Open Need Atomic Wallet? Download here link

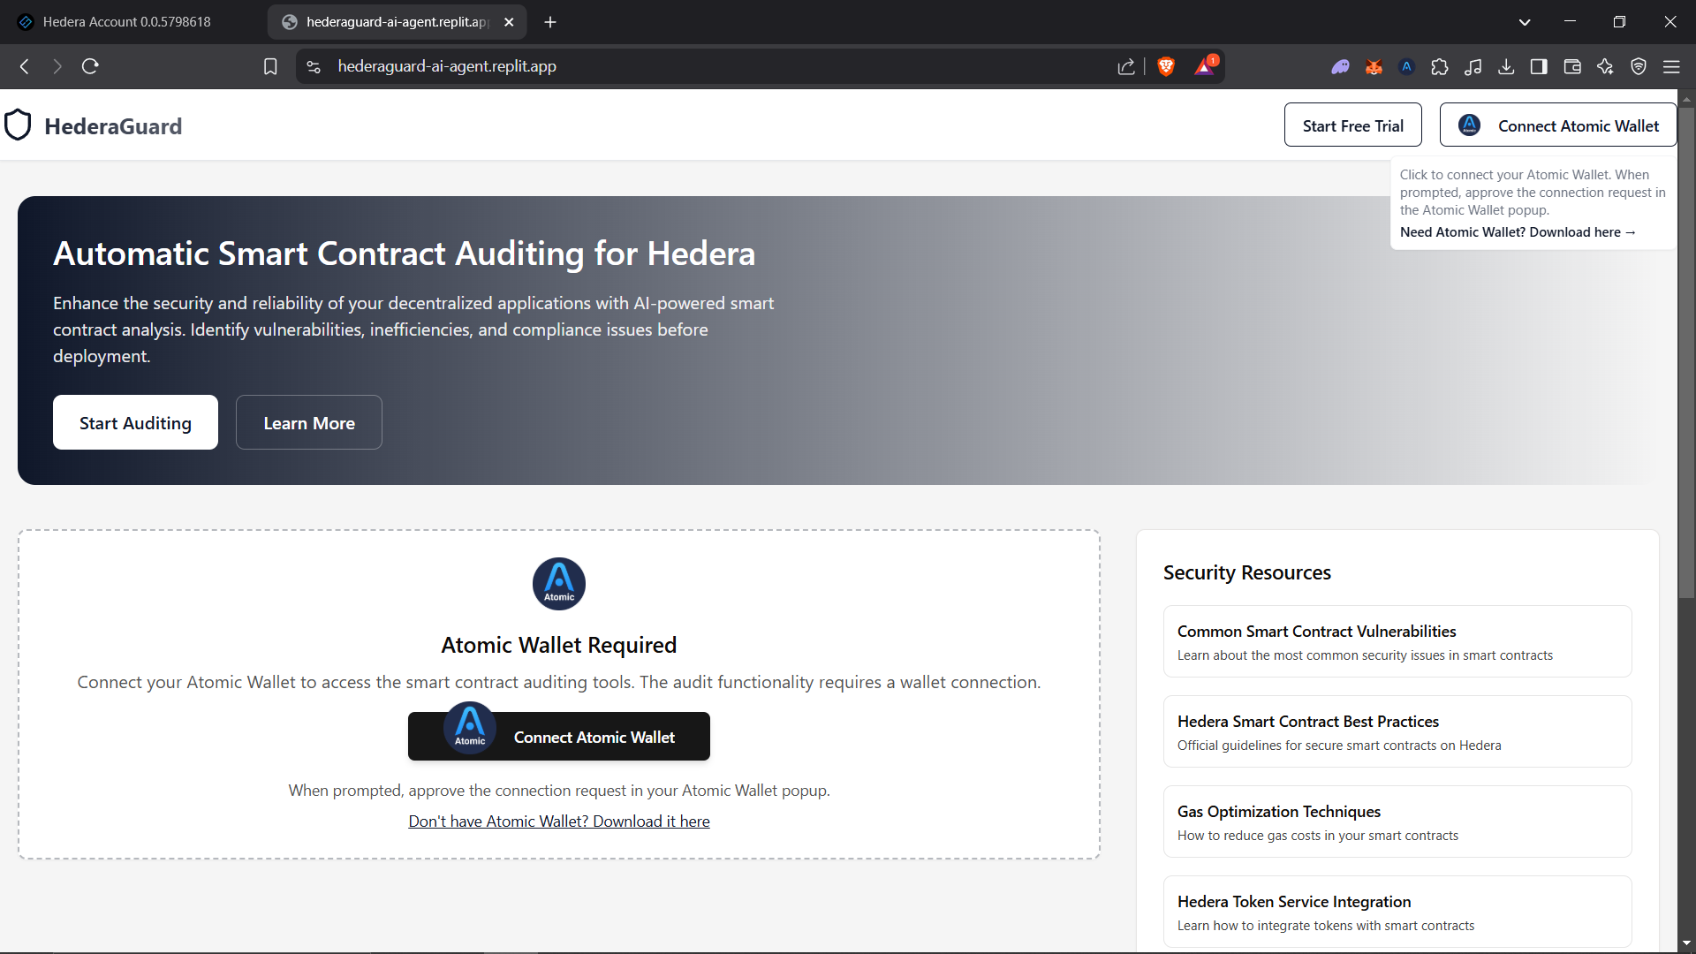[x=1518, y=232]
